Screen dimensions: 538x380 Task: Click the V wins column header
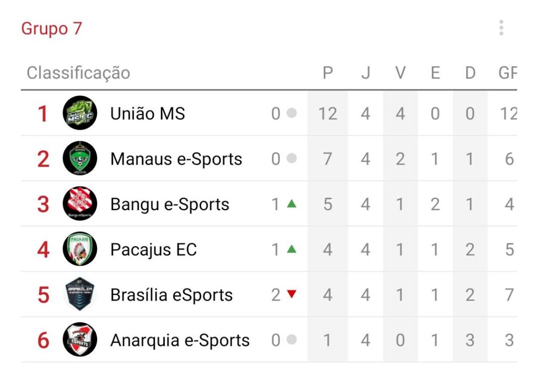point(400,73)
